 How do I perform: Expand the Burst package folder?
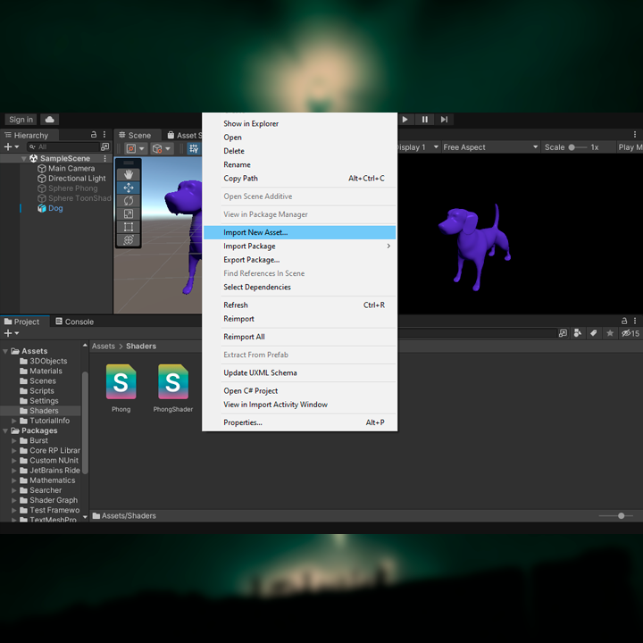coord(14,441)
